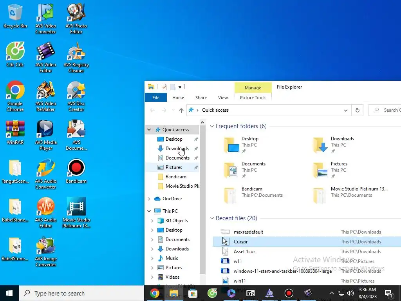Open Chrome from the taskbar
The image size is (401, 301).
coord(154,293)
